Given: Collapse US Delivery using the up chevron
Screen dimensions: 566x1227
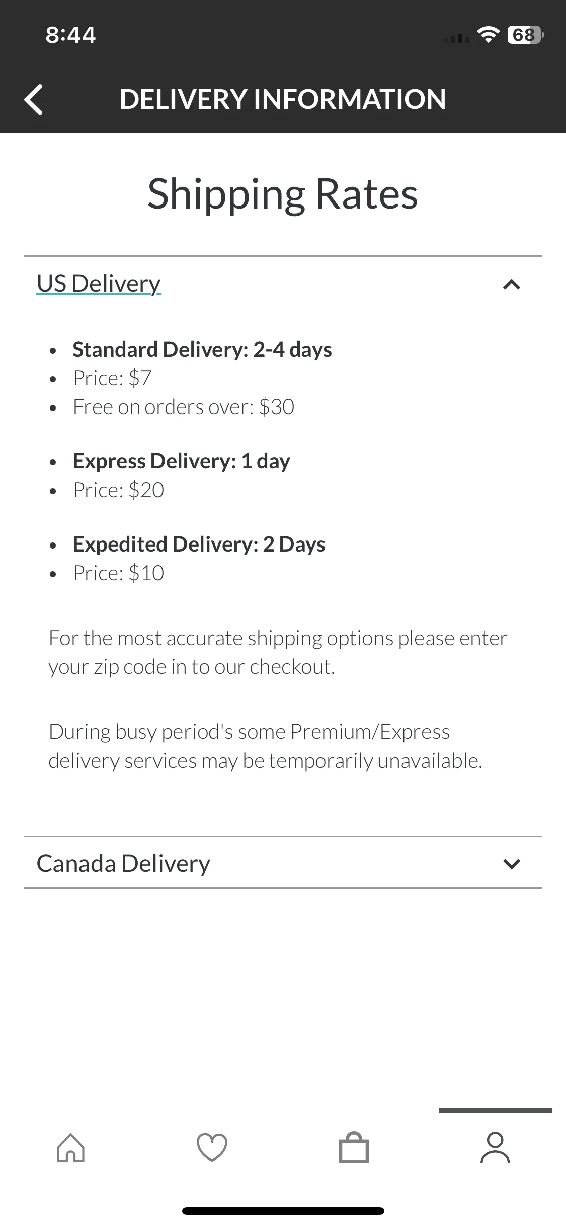Looking at the screenshot, I should (512, 285).
